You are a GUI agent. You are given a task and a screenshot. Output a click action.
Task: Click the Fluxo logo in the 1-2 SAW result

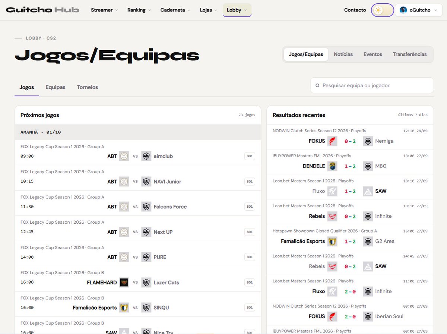332,191
